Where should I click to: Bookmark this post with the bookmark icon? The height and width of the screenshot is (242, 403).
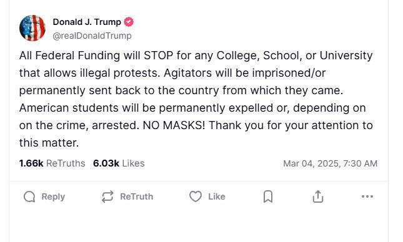(268, 196)
